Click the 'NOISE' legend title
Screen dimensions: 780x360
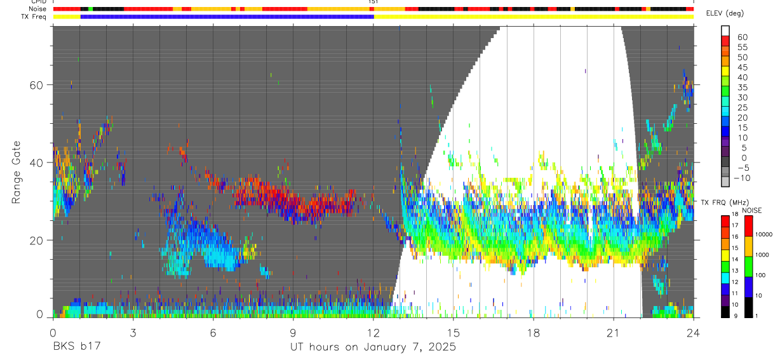tap(751, 210)
